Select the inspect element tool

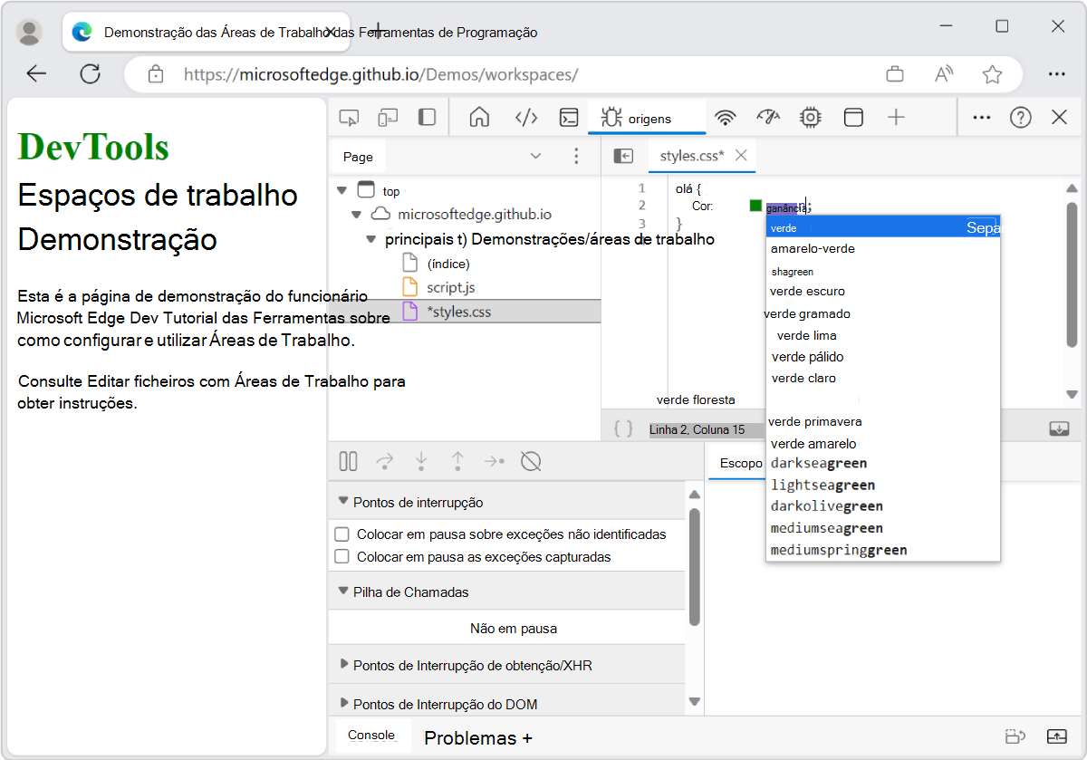pos(349,117)
